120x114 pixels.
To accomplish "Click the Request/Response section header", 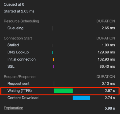I will (19, 77).
